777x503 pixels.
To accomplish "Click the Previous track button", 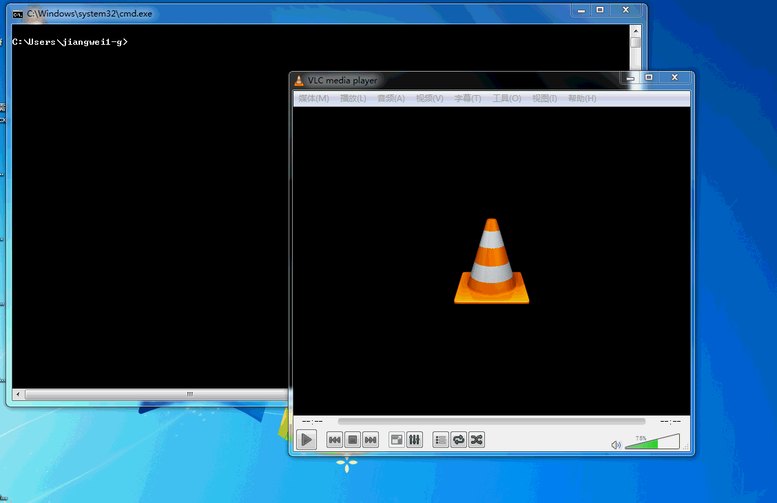I will tap(335, 440).
